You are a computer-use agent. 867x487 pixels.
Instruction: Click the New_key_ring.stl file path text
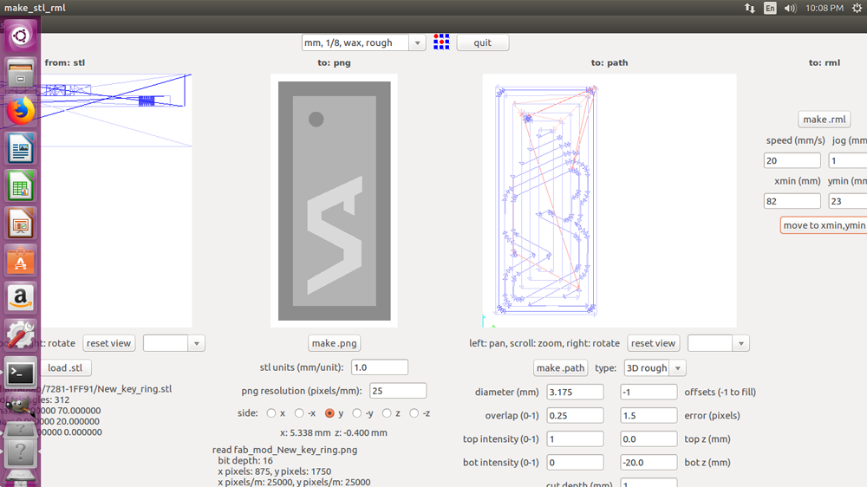coord(108,389)
